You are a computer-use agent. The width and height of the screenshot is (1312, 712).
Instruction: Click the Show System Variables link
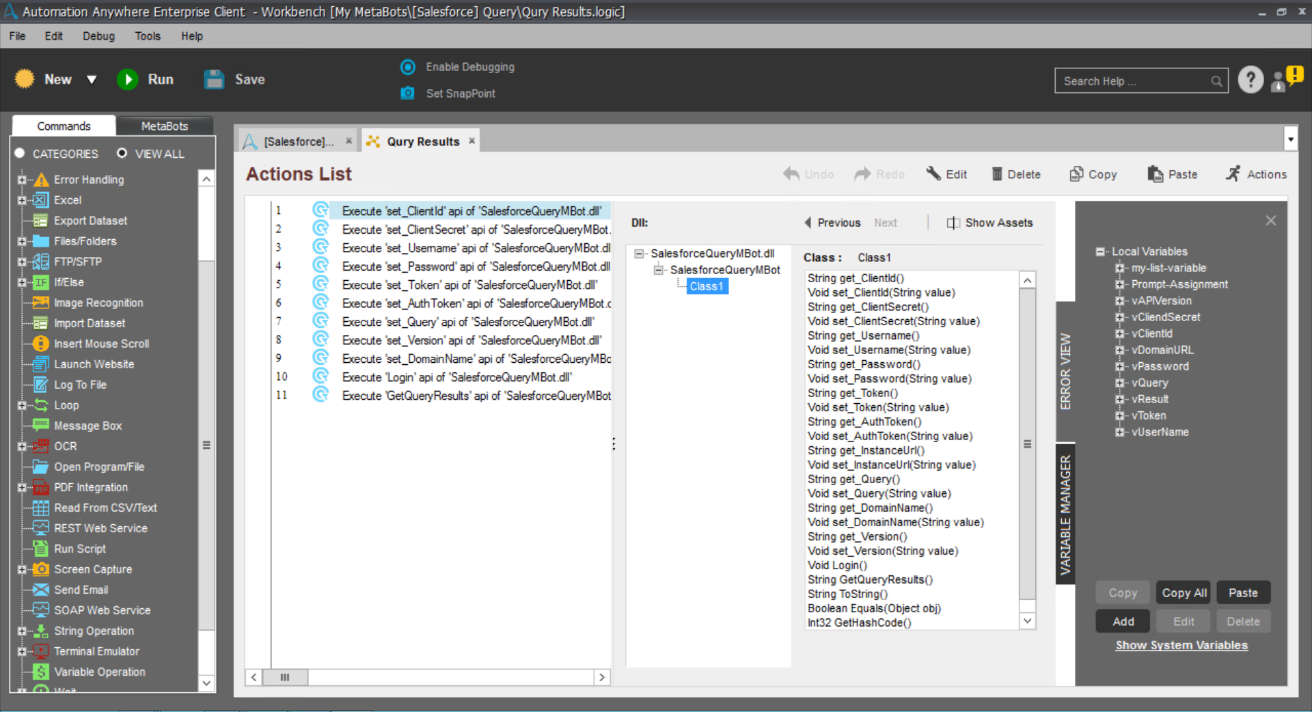pos(1181,645)
